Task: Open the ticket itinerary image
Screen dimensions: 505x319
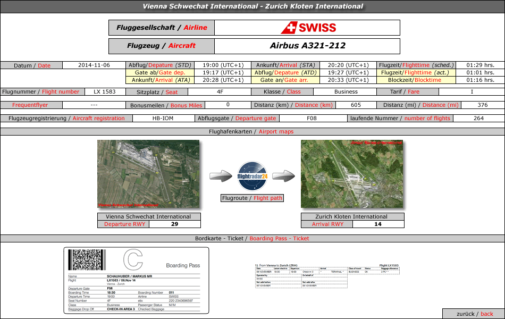Action: (x=327, y=276)
